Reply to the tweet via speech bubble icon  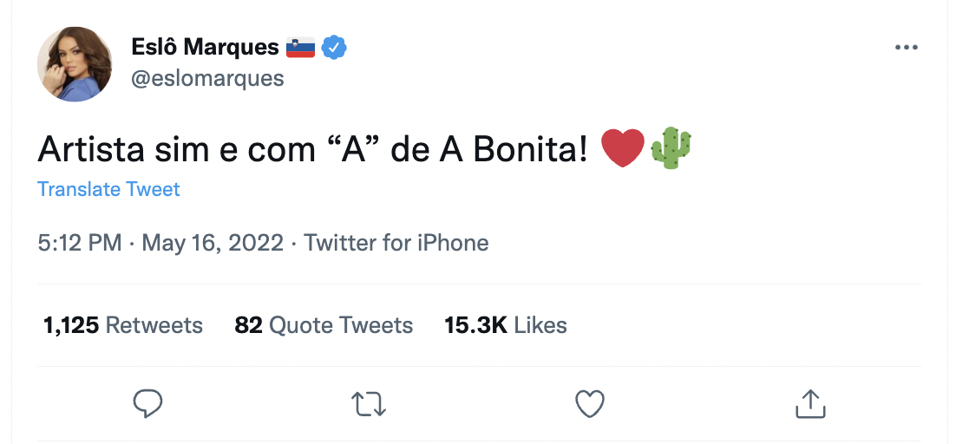tap(148, 403)
